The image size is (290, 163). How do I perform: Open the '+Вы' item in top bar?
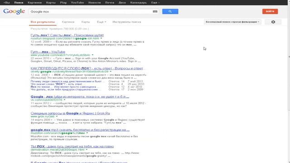coord(7,3)
